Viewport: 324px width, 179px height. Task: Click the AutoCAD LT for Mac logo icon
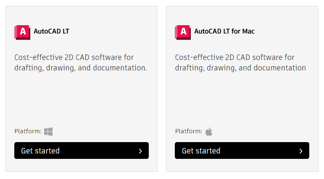(183, 32)
